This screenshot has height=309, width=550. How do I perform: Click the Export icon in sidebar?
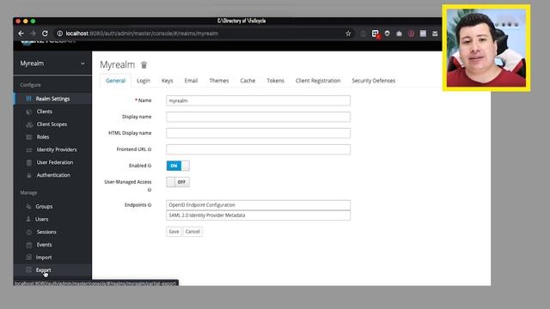click(28, 270)
